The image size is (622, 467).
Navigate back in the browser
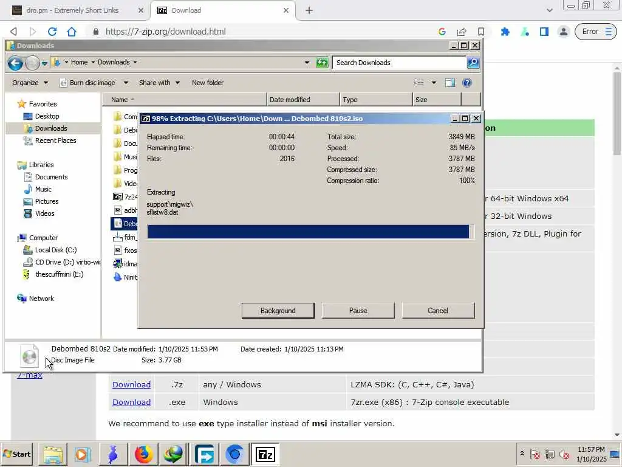point(13,32)
